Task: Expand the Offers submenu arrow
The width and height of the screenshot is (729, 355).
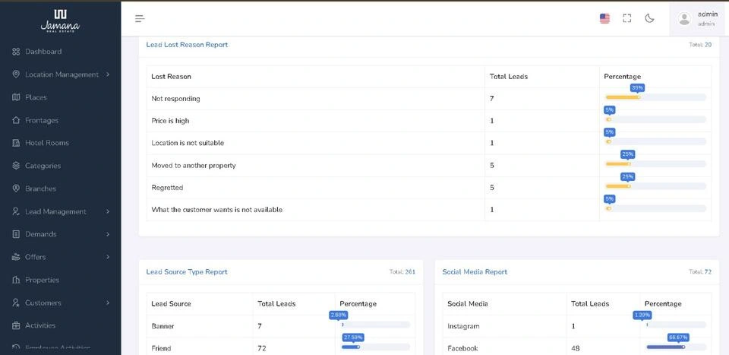Action: click(x=108, y=257)
